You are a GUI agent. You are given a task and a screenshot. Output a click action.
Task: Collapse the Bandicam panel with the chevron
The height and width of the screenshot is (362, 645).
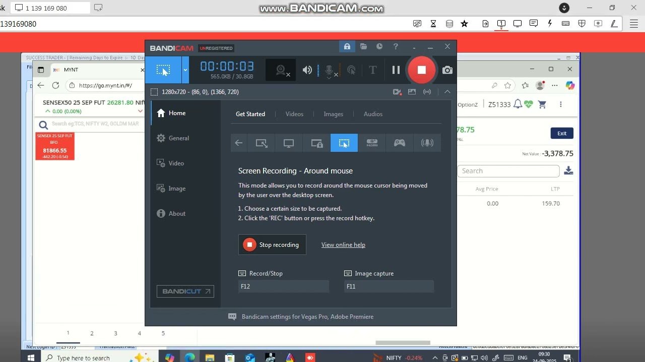(x=447, y=92)
